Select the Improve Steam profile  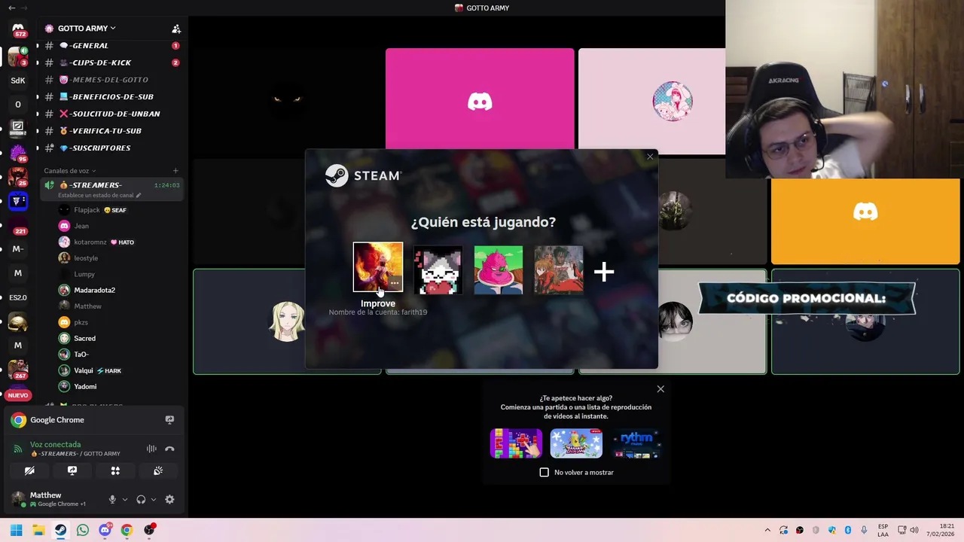378,267
